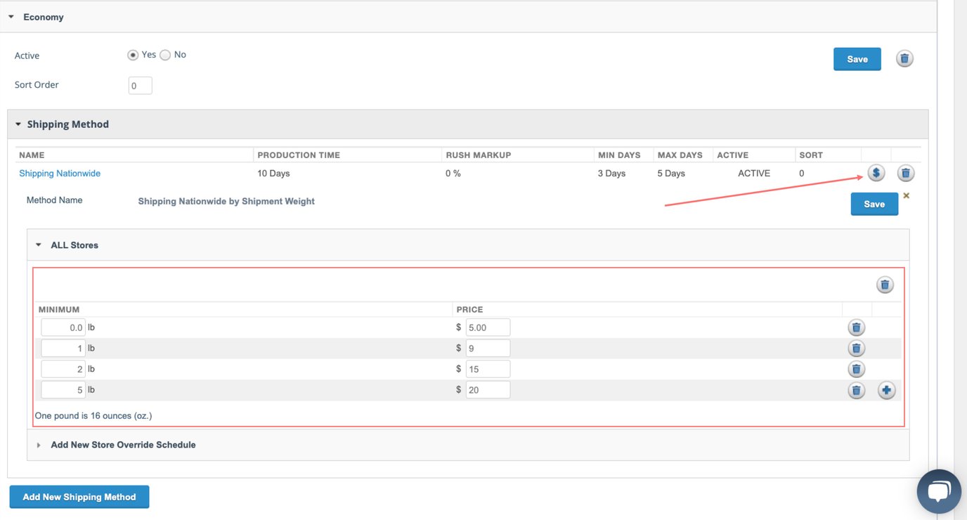
Task: Delete the 1 lb price tier row
Action: tap(856, 349)
